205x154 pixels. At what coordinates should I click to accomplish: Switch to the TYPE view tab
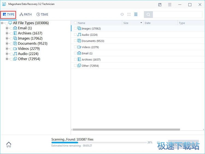pyautogui.click(x=8, y=15)
